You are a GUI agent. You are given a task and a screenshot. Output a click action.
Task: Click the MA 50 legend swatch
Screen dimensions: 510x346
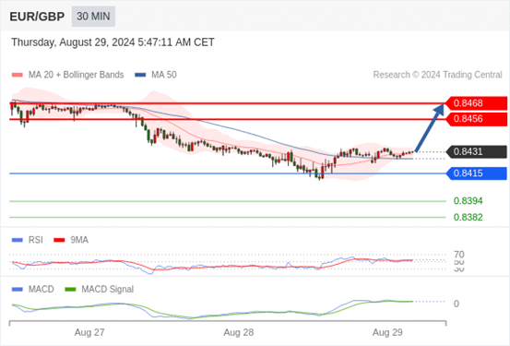point(140,75)
